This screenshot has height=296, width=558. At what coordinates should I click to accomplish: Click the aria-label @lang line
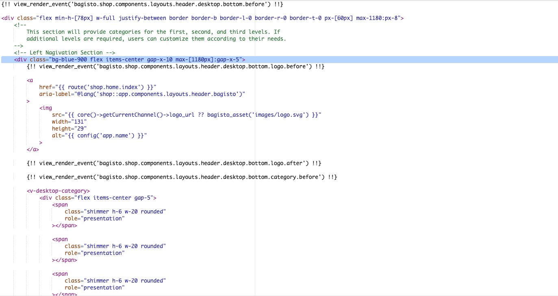142,94
